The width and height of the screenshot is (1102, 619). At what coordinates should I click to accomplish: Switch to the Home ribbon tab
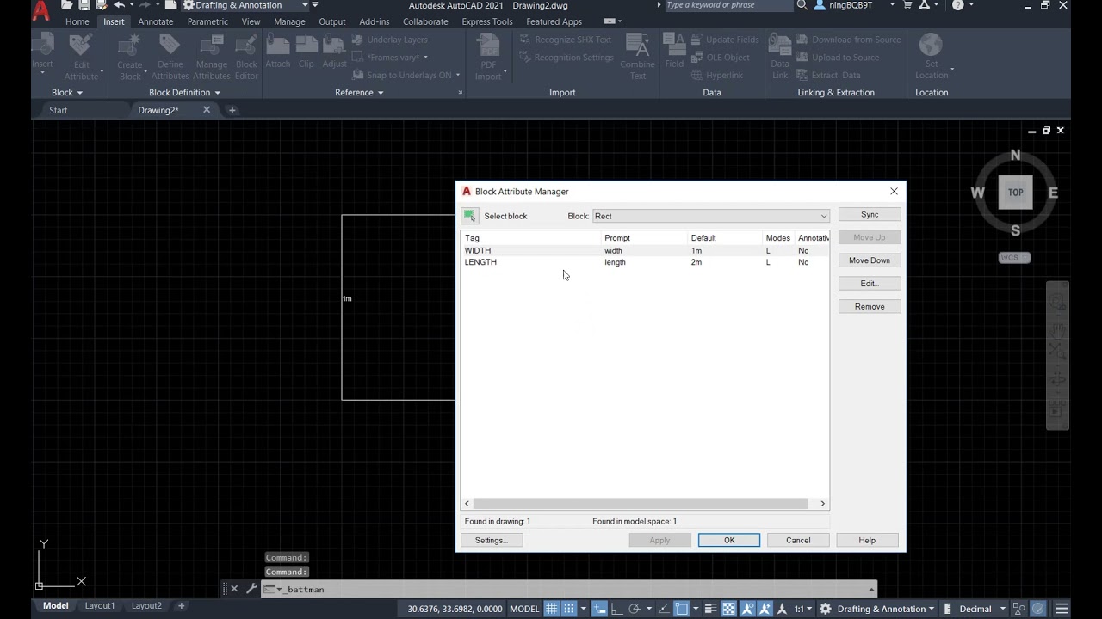pyautogui.click(x=77, y=21)
